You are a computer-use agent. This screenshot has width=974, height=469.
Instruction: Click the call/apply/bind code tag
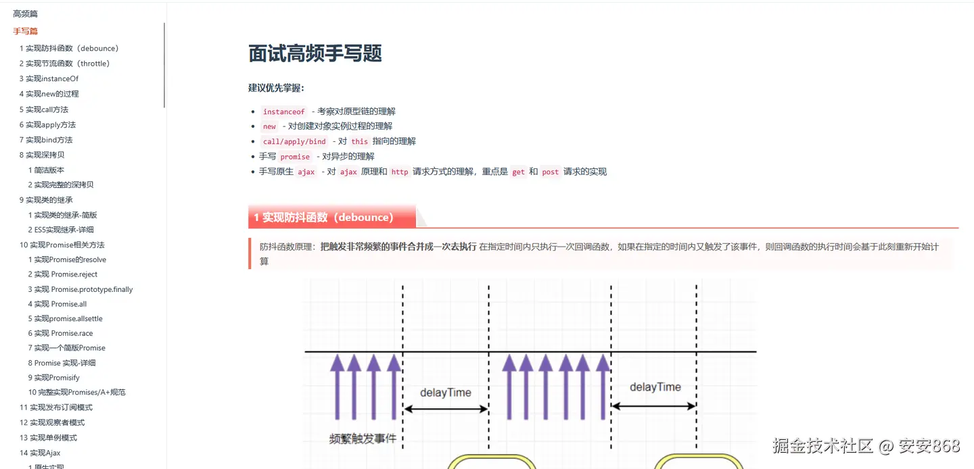coord(294,141)
